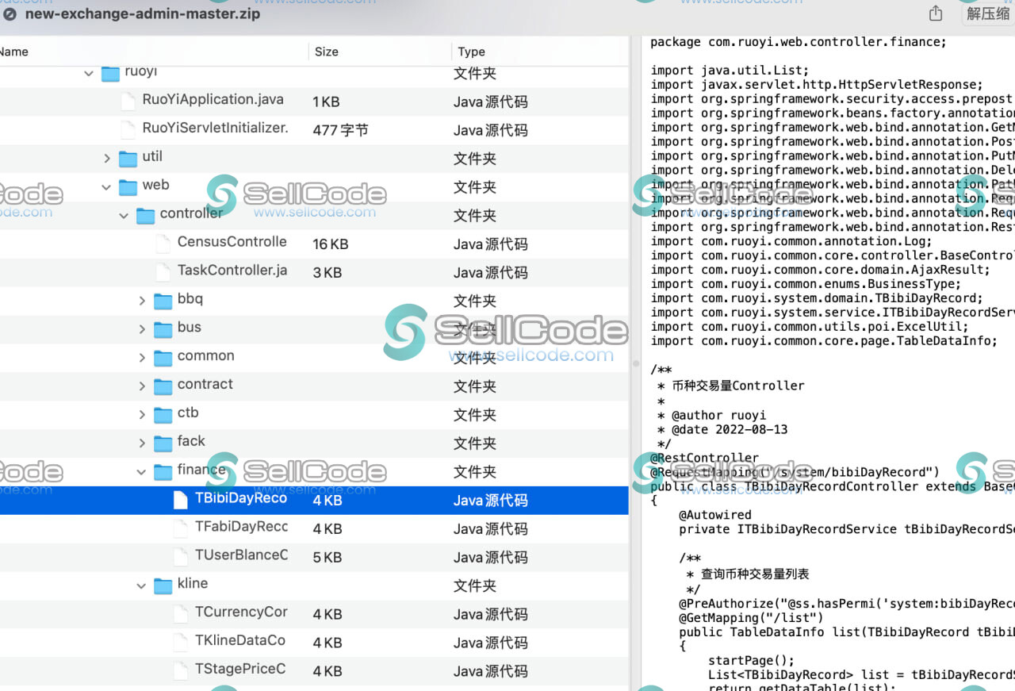Click the @GetMapping("/list") line in preview
Screen dimensions: 1015x691
coord(751,618)
